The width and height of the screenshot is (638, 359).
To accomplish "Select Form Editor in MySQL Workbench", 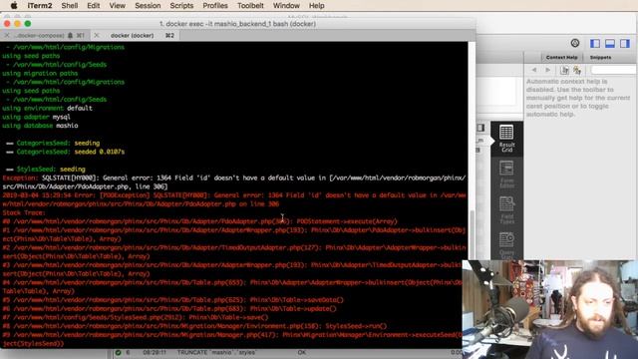I will [x=506, y=175].
